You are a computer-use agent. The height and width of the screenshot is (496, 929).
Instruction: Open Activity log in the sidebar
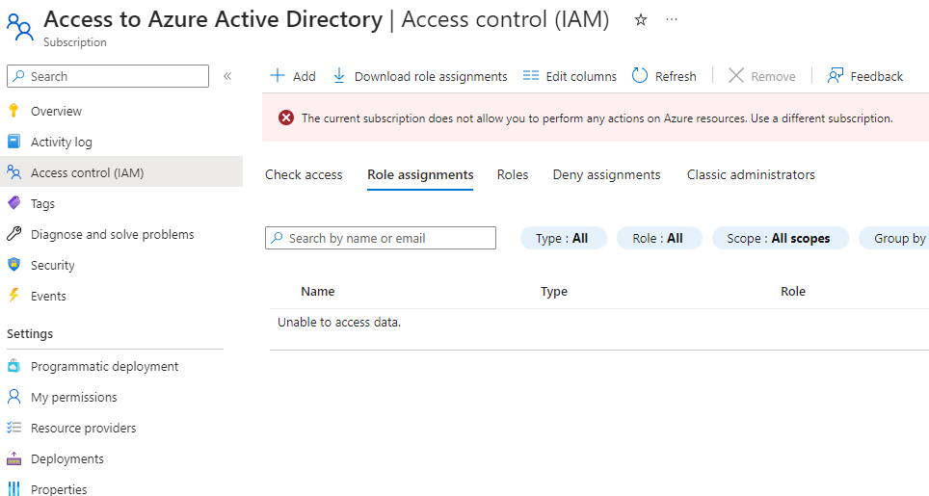click(62, 142)
